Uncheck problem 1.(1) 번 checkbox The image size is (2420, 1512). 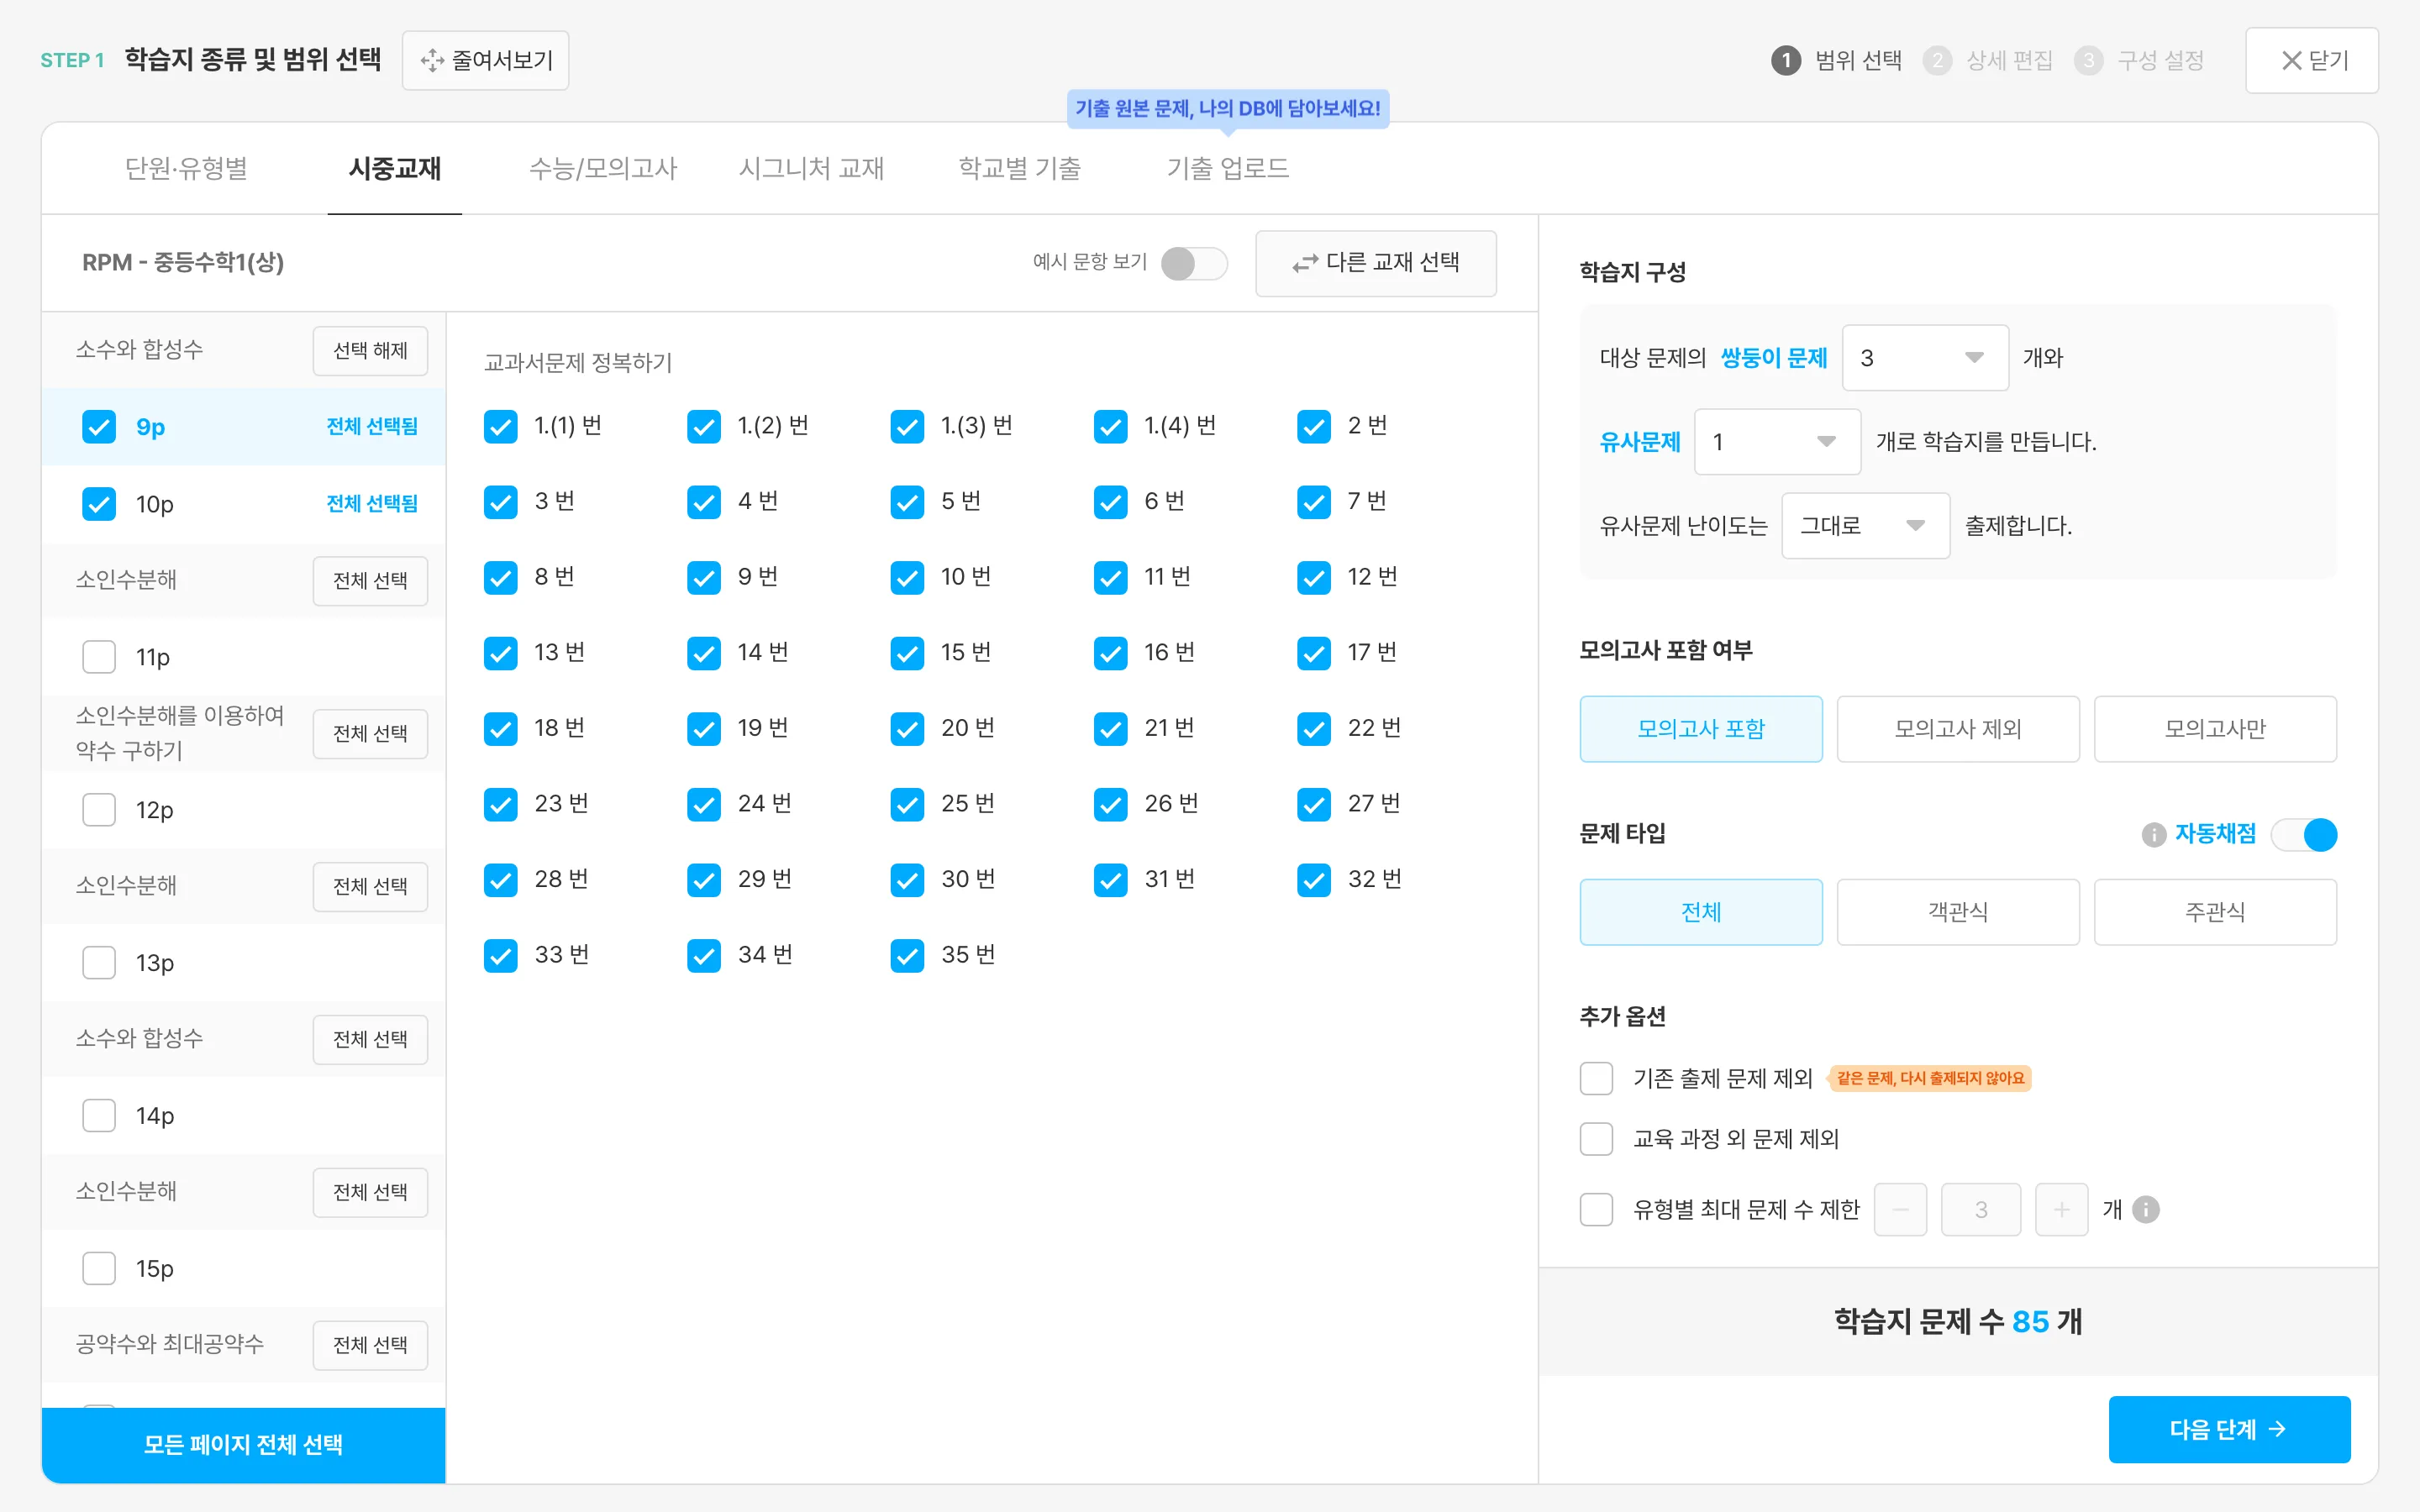pyautogui.click(x=501, y=427)
